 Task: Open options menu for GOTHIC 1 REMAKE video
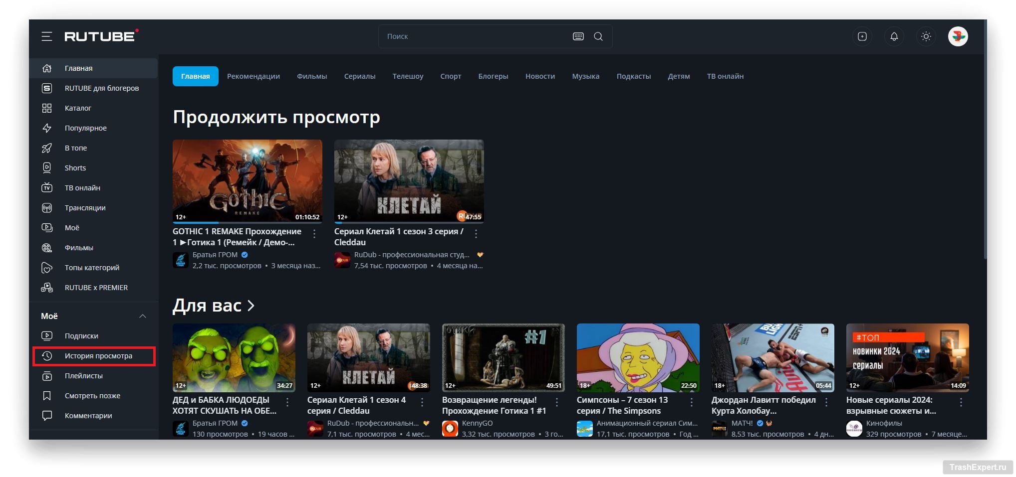click(314, 233)
